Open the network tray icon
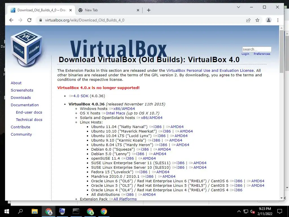 246,211
